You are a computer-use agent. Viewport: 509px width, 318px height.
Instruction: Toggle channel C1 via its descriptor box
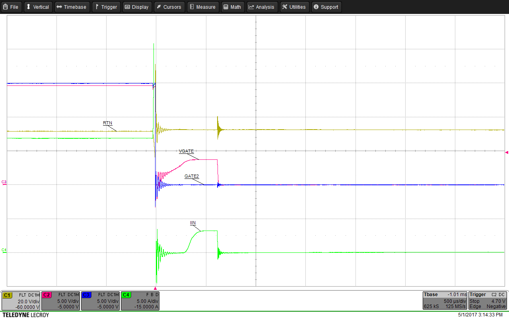coord(20,301)
